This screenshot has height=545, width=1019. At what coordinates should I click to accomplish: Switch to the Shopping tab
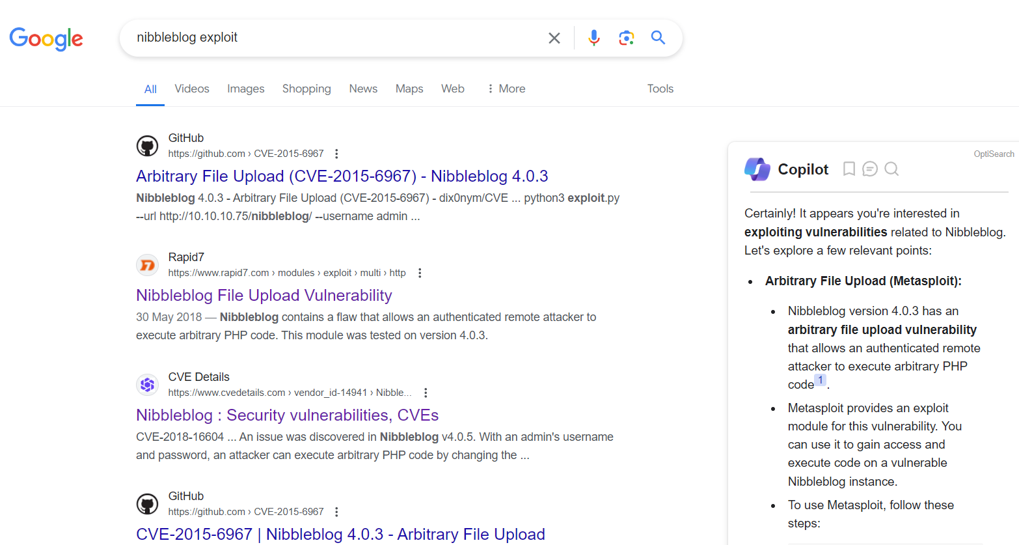pos(306,89)
